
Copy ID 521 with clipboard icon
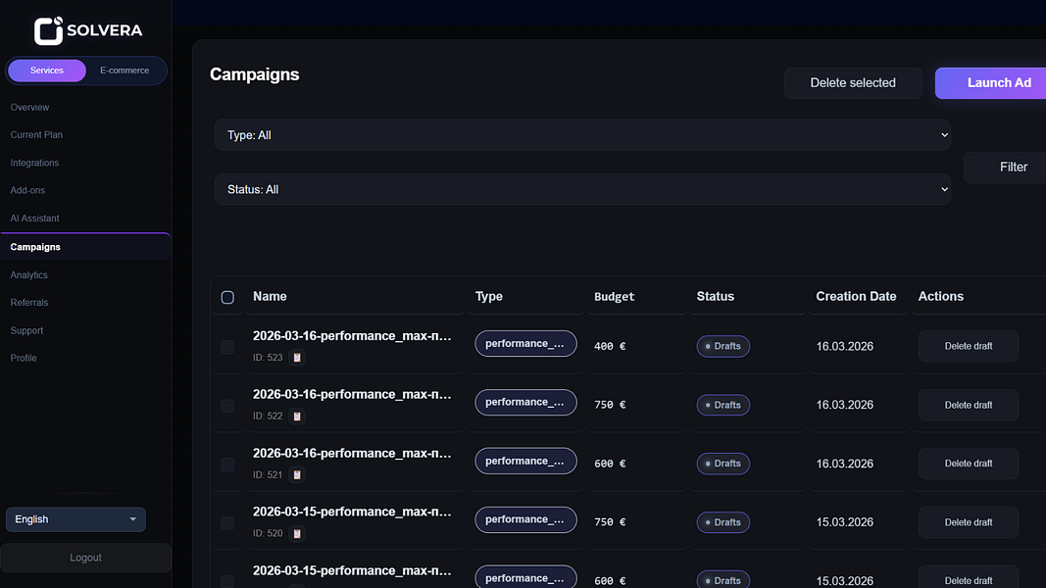[297, 474]
